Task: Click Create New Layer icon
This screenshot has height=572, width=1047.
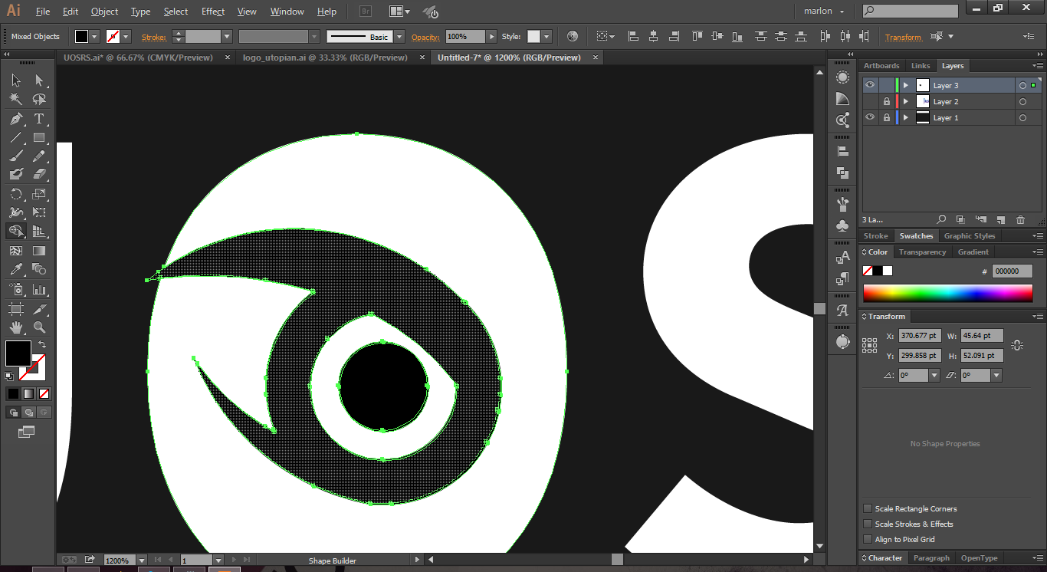Action: click(1000, 220)
